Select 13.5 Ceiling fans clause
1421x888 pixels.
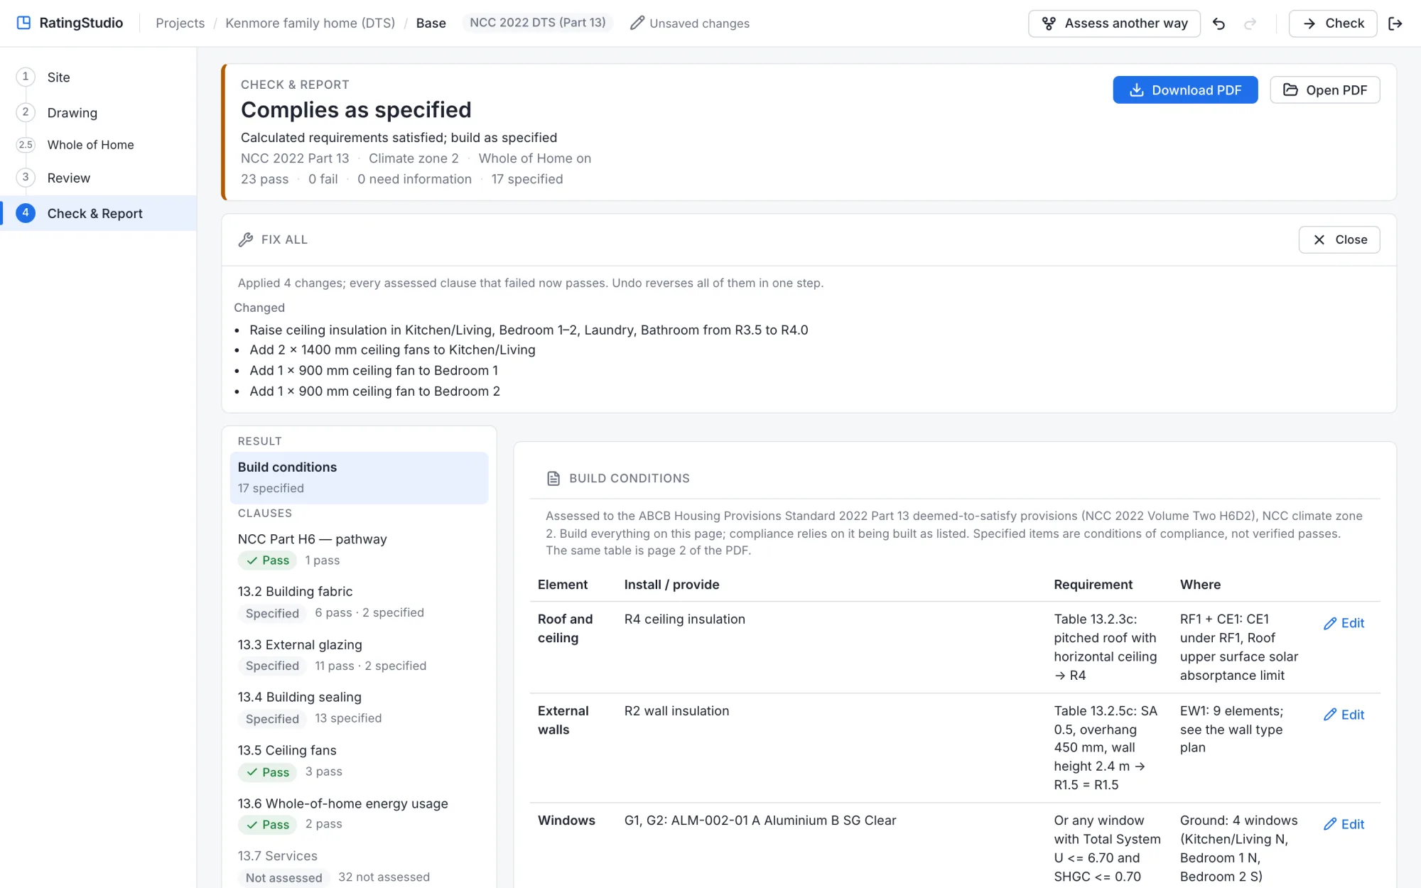(x=359, y=762)
